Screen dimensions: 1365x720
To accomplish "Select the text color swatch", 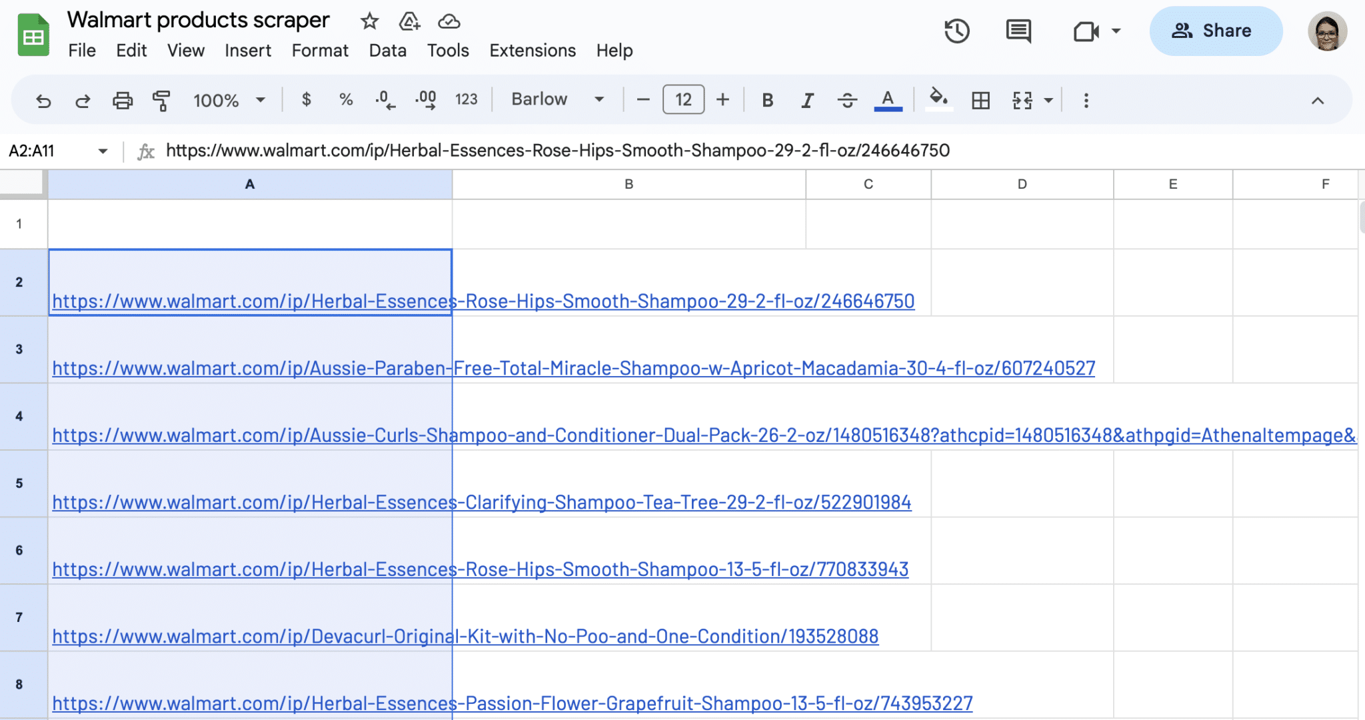I will pyautogui.click(x=886, y=99).
